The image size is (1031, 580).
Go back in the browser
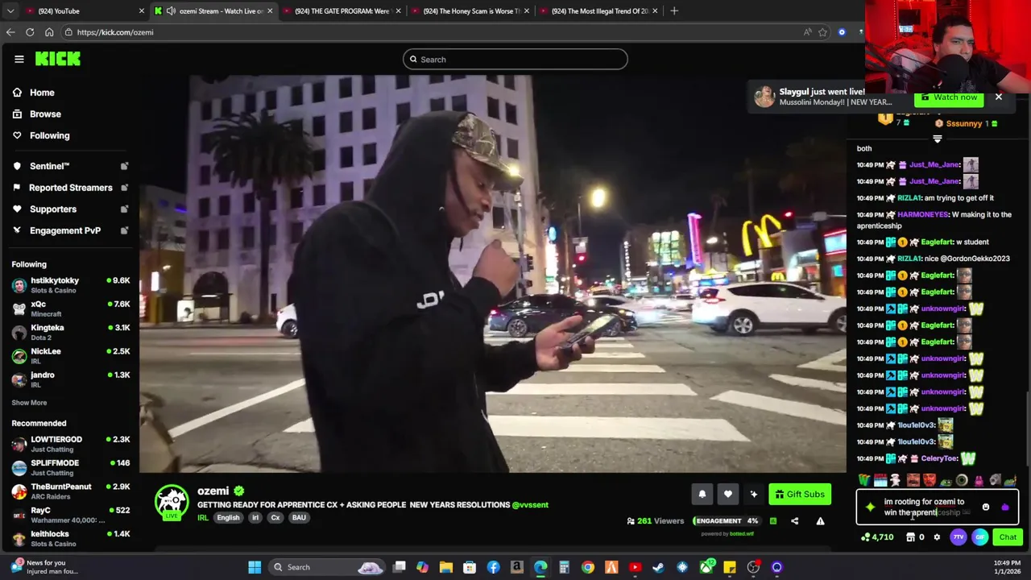(10, 32)
